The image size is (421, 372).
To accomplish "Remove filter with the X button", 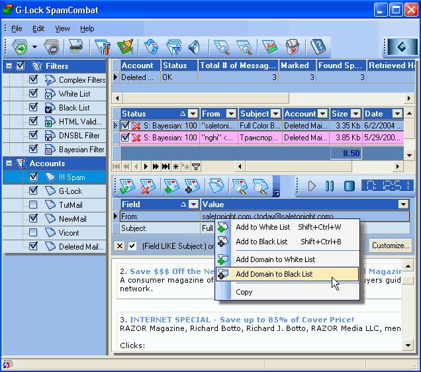I will point(120,246).
